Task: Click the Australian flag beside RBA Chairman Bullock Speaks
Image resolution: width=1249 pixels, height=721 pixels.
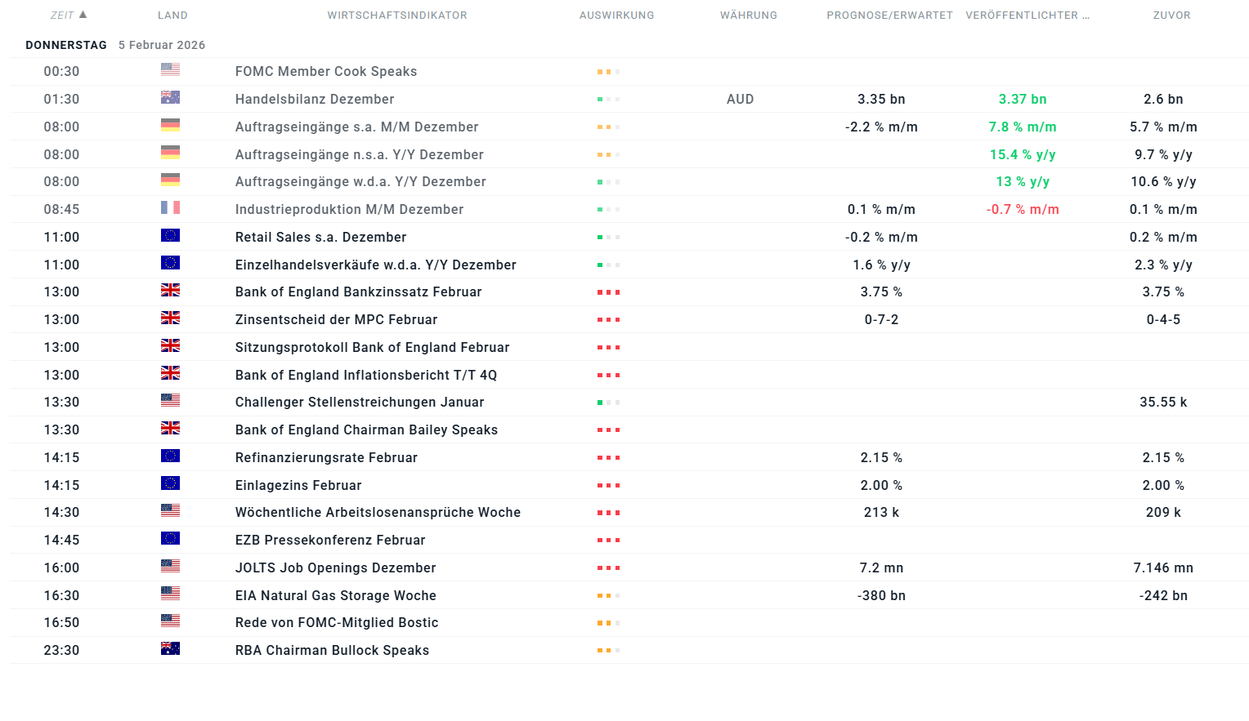Action: pyautogui.click(x=170, y=649)
